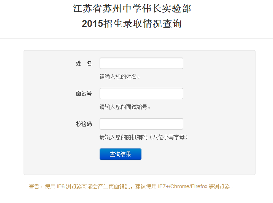Image resolution: width=273 pixels, height=203 pixels.
Task: Click the word IE6 in the warning
Action: [x=60, y=186]
